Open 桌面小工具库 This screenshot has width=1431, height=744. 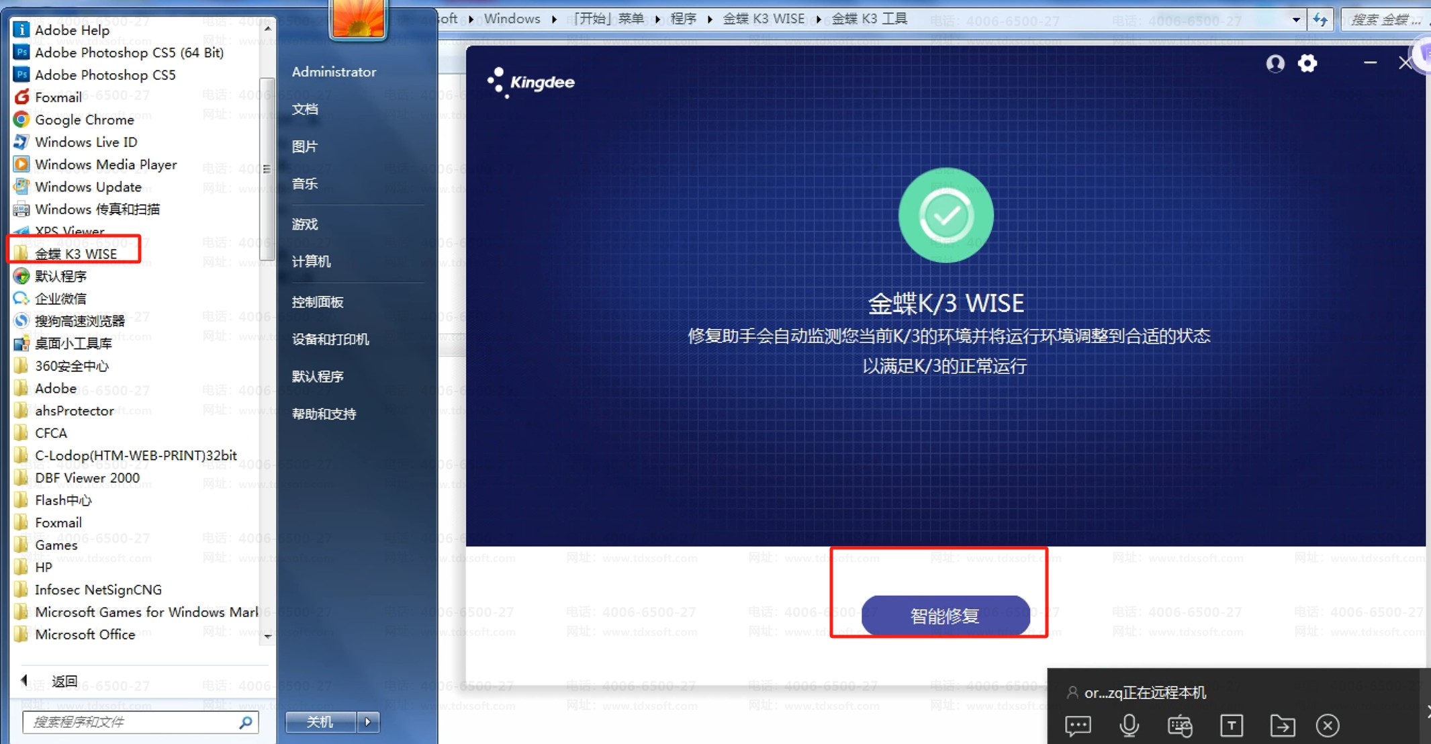(73, 343)
